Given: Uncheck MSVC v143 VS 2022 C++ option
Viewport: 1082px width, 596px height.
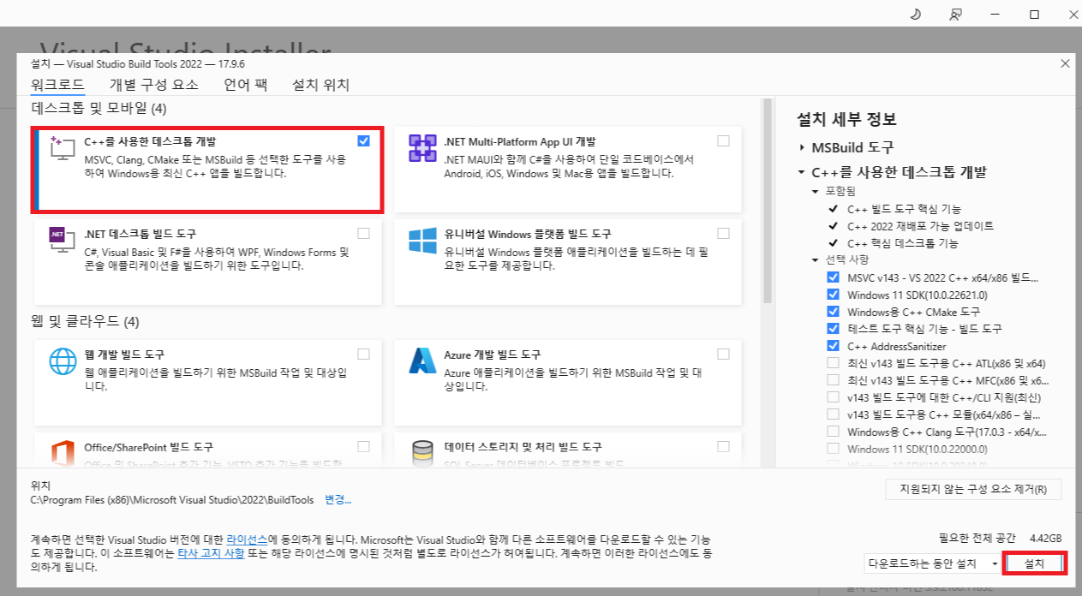Looking at the screenshot, I should point(833,277).
